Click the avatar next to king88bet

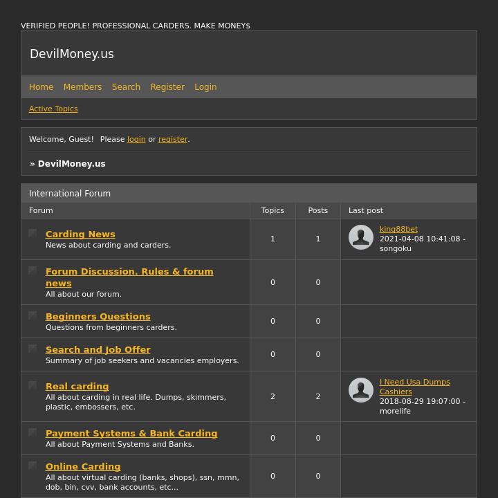point(361,237)
